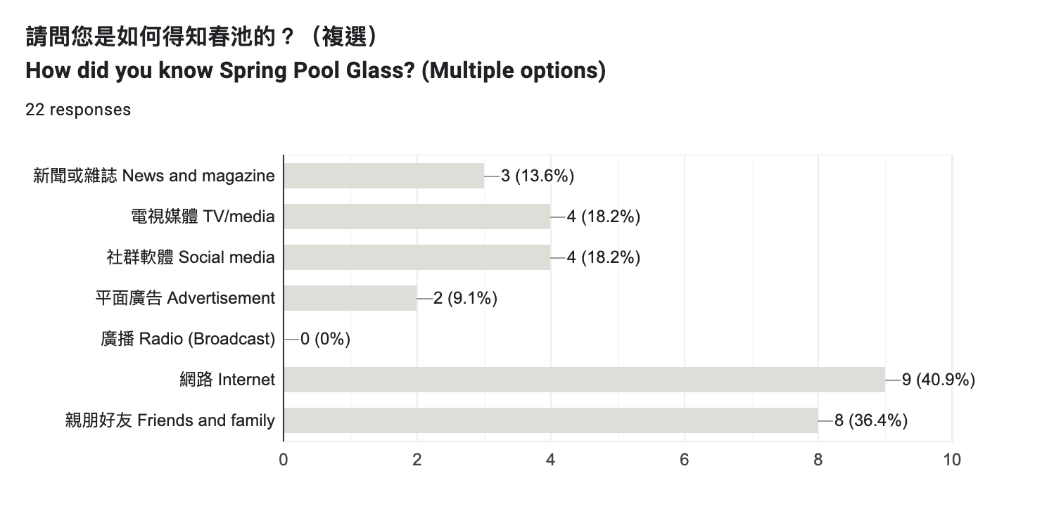This screenshot has height=516, width=1061.
Task: Click the '2 (9.1%)' value label
Action: [466, 298]
